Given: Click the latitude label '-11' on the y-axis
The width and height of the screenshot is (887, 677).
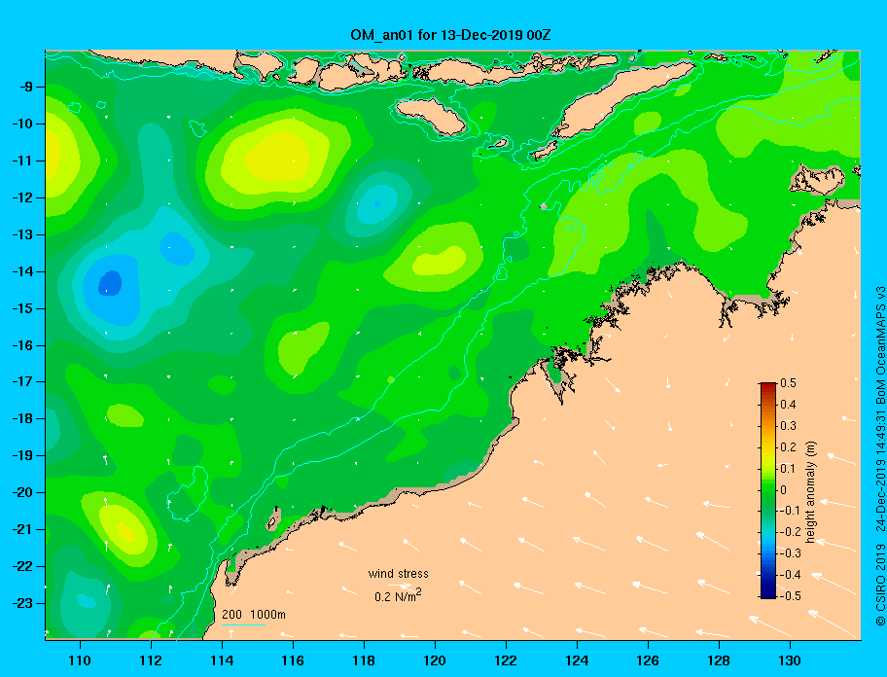Looking at the screenshot, I should (x=22, y=160).
